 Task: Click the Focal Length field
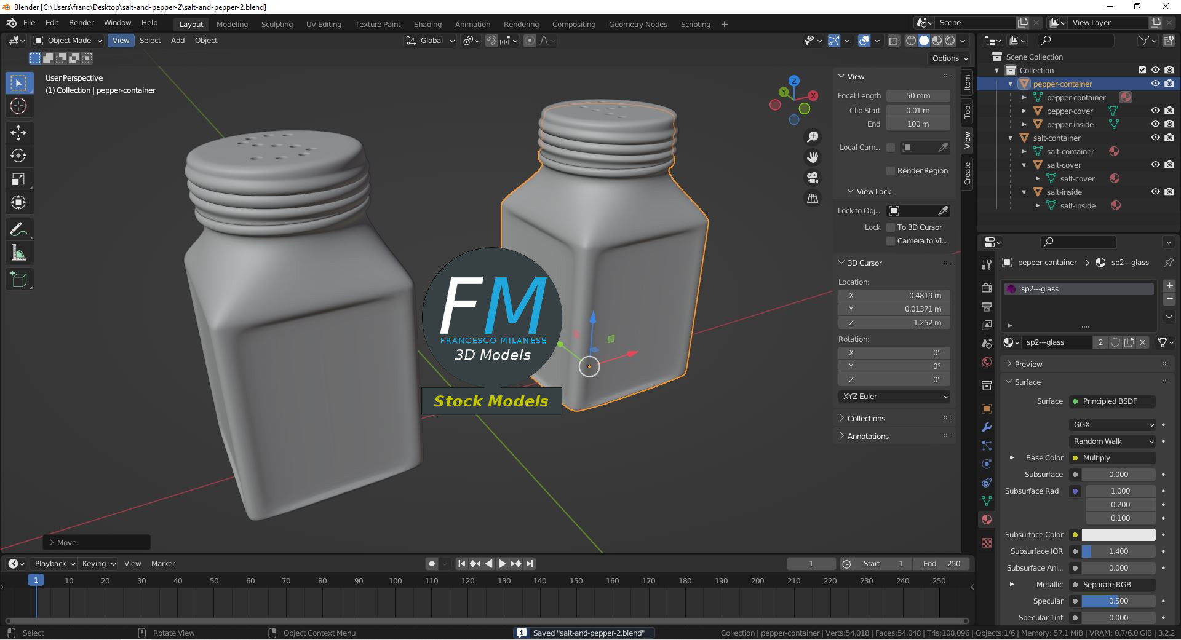(918, 96)
